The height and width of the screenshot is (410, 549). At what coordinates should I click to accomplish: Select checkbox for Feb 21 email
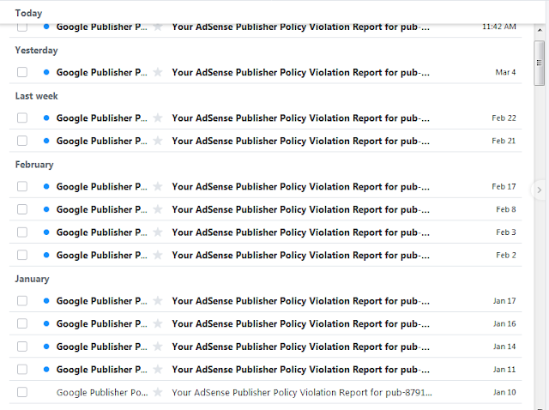22,141
